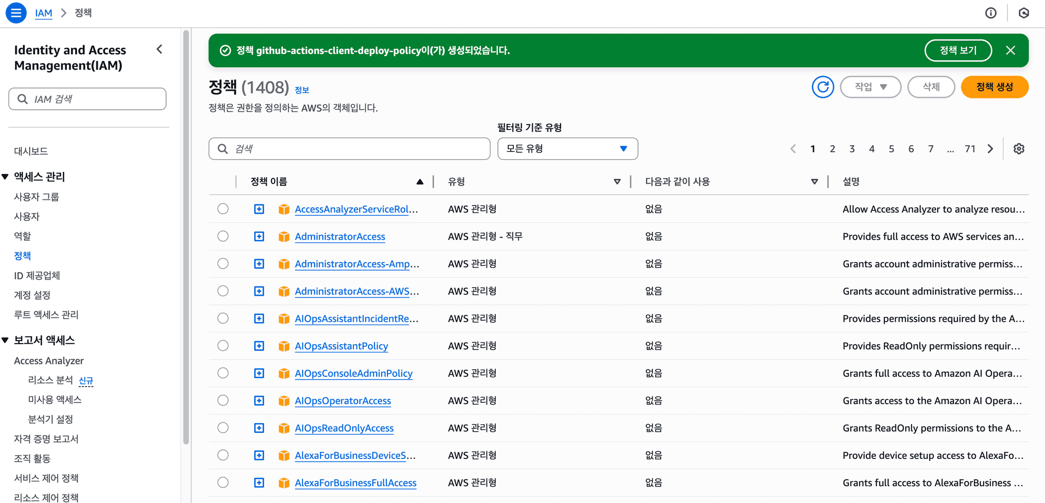Select AIOpsAssistantPolicy radio button
The width and height of the screenshot is (1045, 503).
pyautogui.click(x=223, y=346)
